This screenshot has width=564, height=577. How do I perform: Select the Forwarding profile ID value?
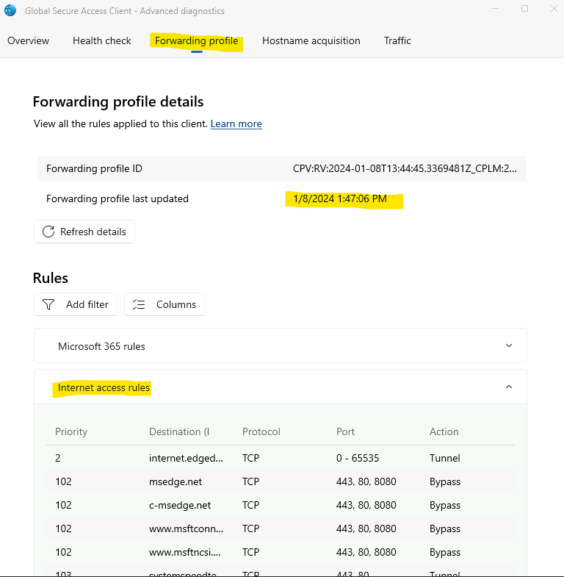tap(405, 168)
